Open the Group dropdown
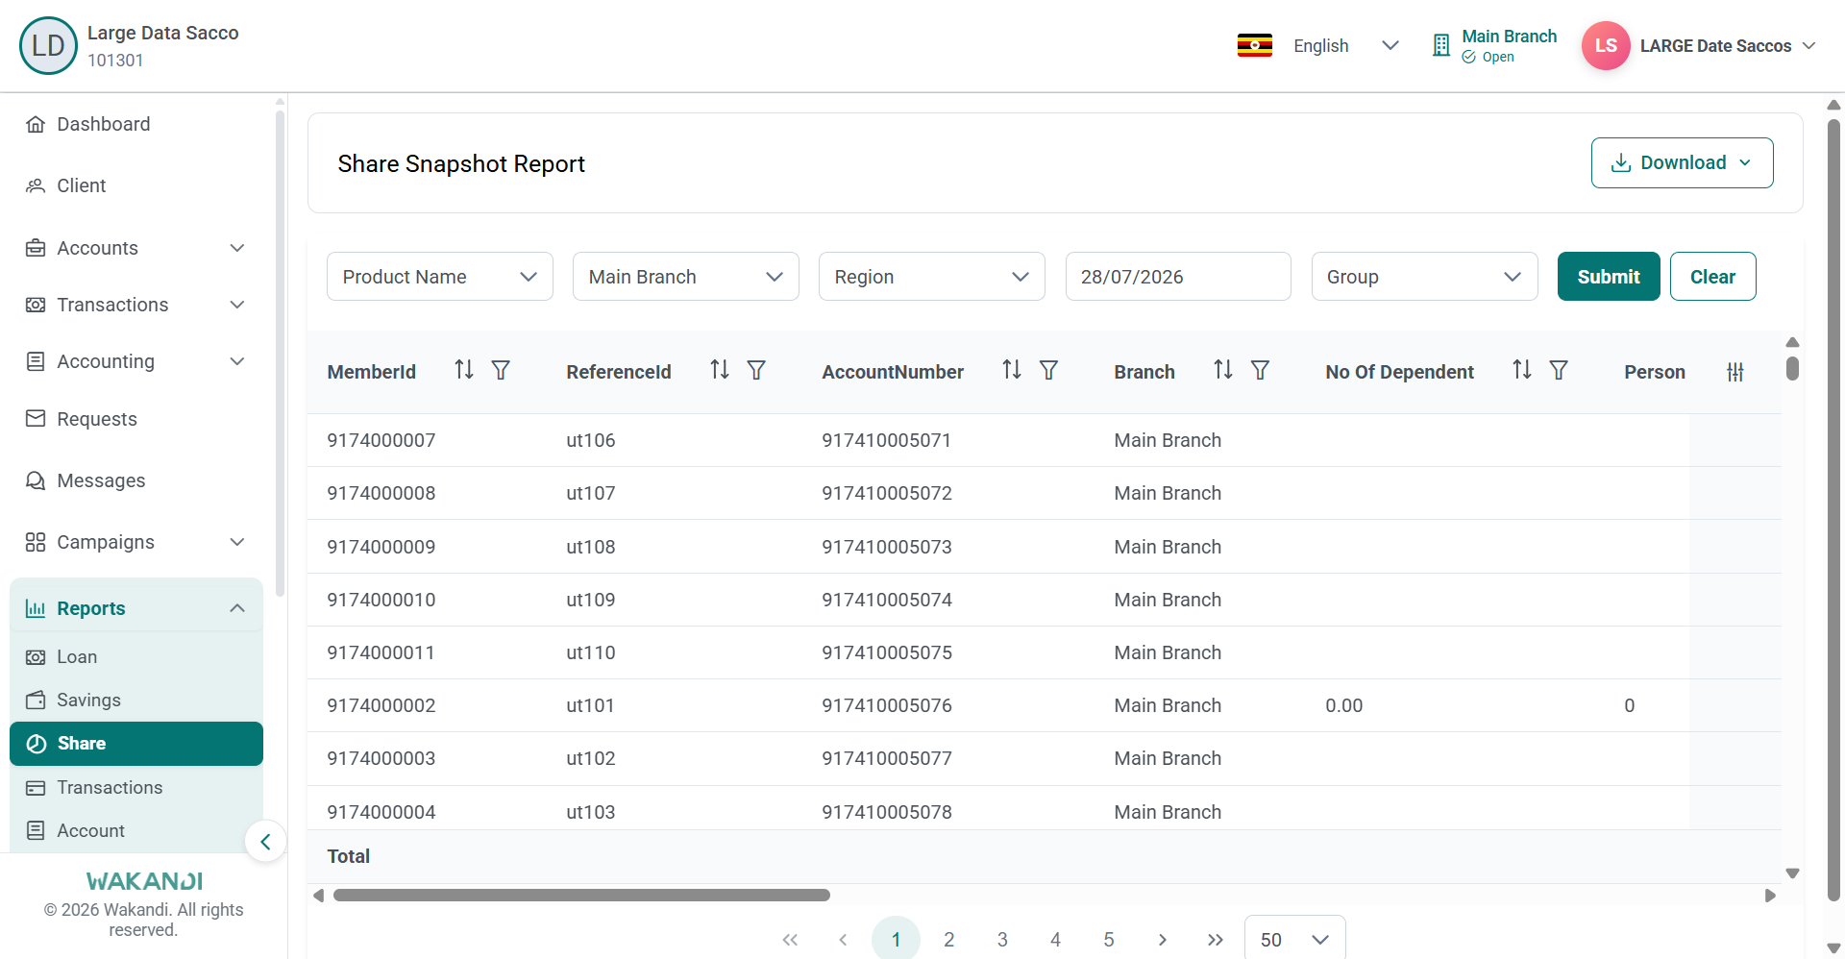 (x=1425, y=277)
